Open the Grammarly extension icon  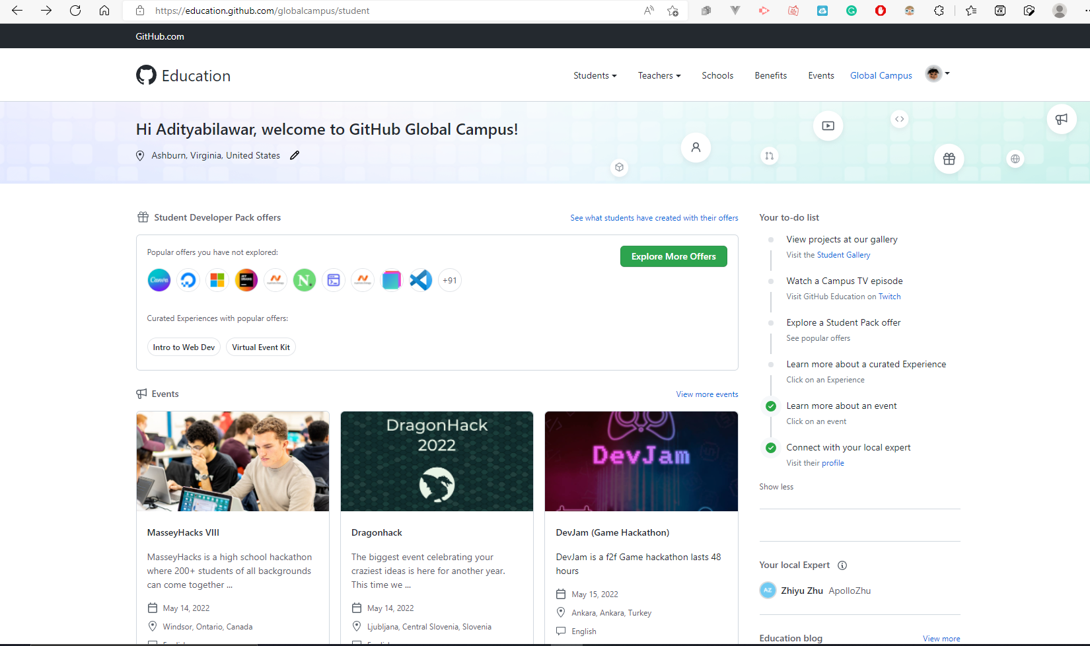pos(852,11)
